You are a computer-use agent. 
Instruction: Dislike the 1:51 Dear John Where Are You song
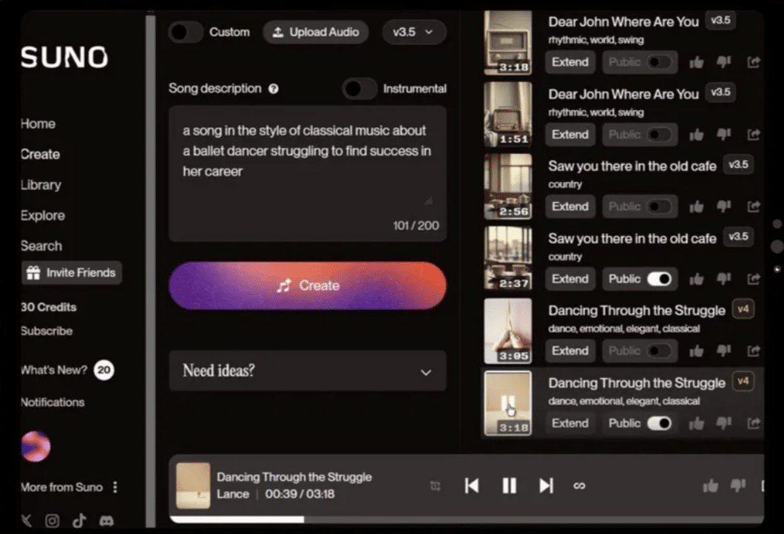pos(723,135)
